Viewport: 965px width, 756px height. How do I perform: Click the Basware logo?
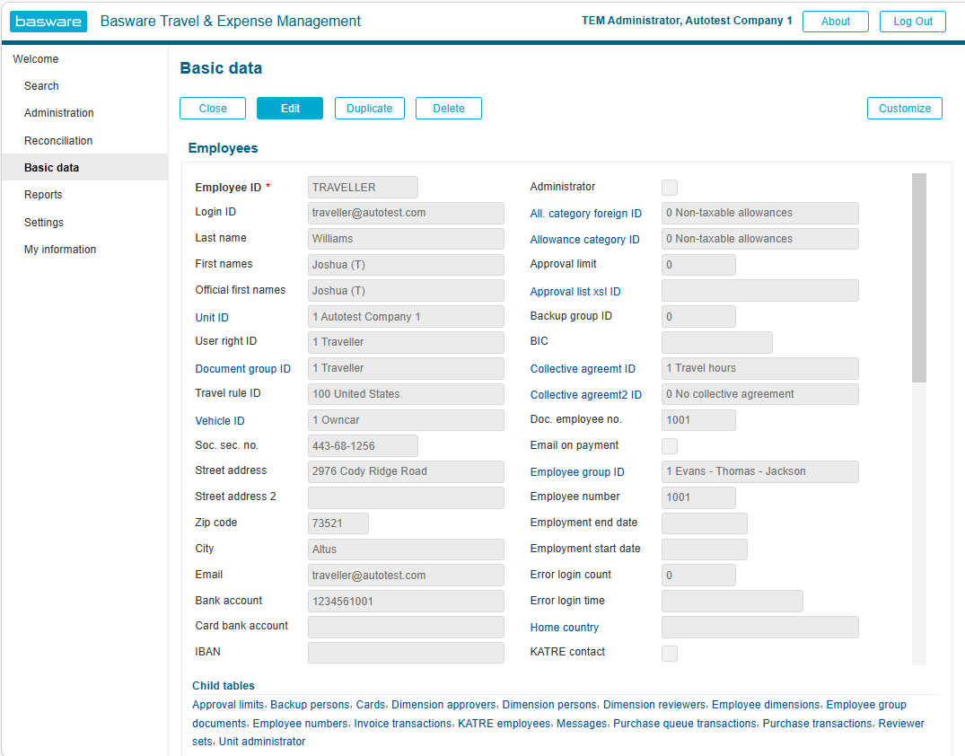48,22
